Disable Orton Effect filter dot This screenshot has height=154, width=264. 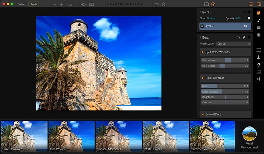(203, 114)
